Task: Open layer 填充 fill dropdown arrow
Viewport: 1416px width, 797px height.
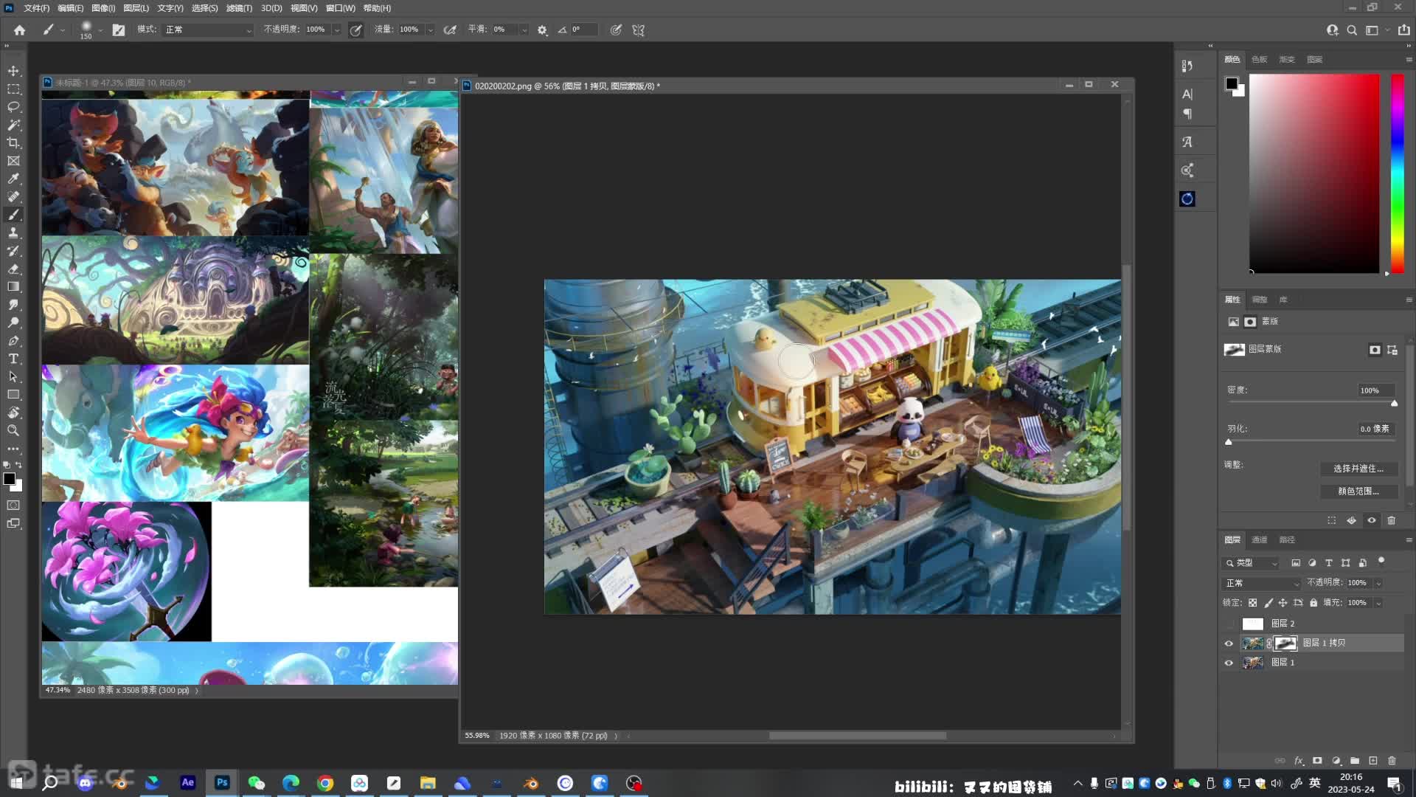Action: (1378, 603)
